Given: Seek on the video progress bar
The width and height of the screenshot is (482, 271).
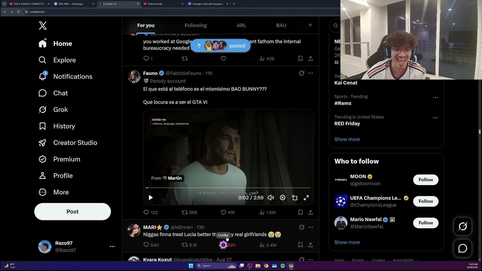Looking at the screenshot, I should (229, 187).
